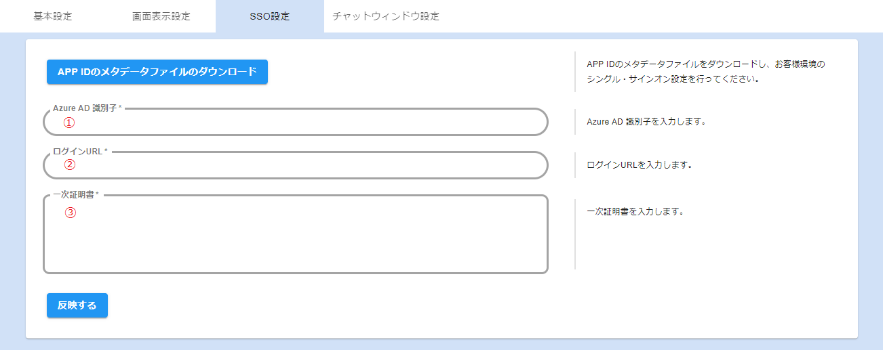
Task: Click the red ② marker
Action: click(x=69, y=164)
